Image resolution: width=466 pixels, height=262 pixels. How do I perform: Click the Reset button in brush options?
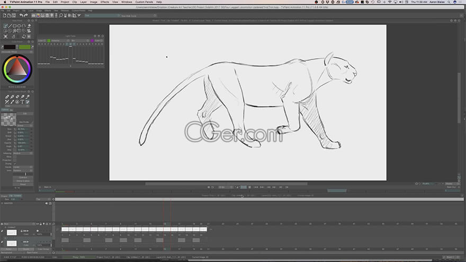click(23, 185)
